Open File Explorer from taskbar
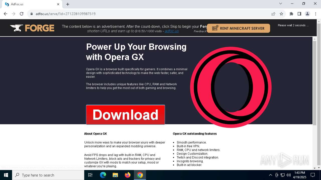 [115, 175]
